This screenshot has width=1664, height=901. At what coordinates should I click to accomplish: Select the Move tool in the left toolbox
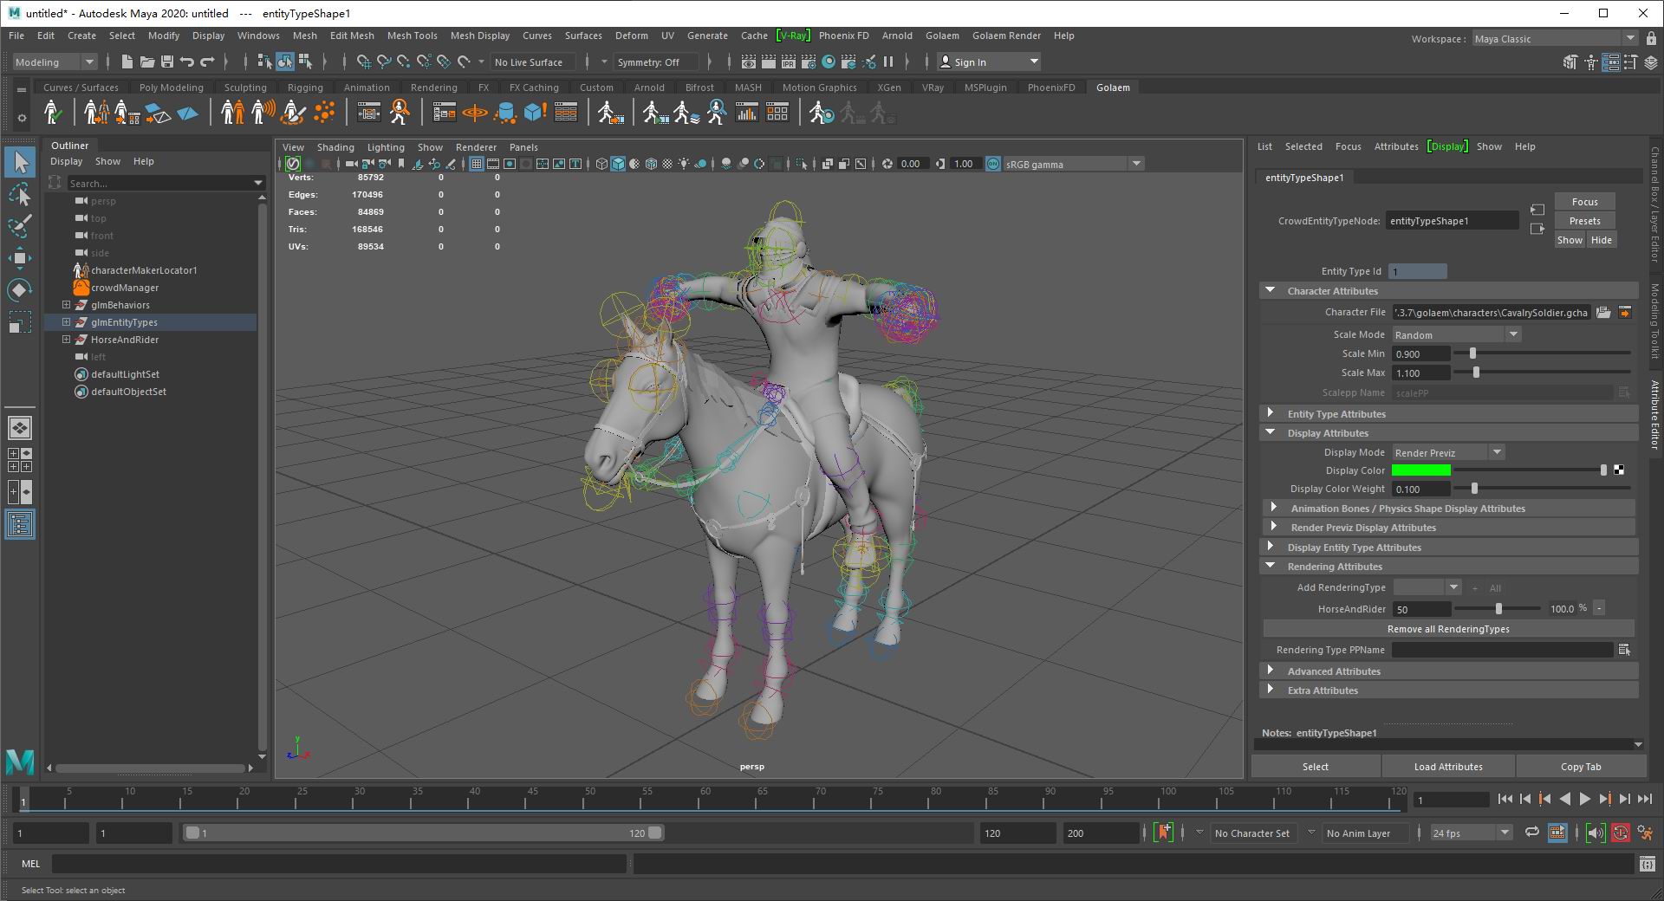(19, 257)
